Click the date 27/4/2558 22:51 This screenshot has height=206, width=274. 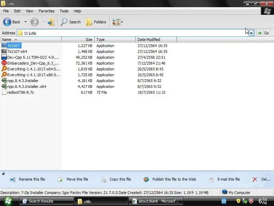[151, 57]
